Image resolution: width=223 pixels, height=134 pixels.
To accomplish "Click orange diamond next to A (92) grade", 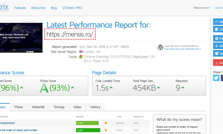I will coord(106,130).
